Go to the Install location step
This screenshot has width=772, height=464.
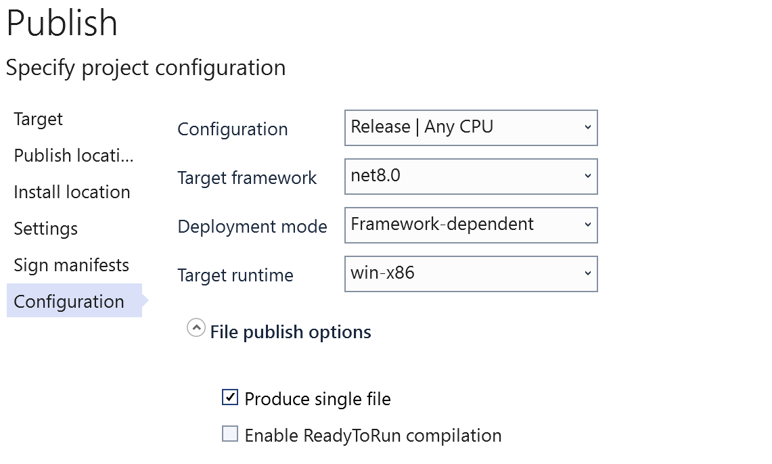72,192
